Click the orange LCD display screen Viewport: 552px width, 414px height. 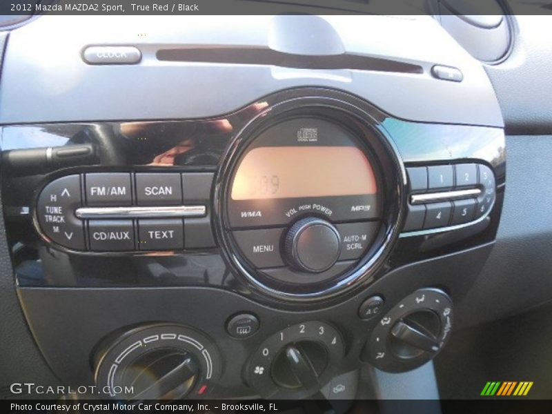point(304,173)
